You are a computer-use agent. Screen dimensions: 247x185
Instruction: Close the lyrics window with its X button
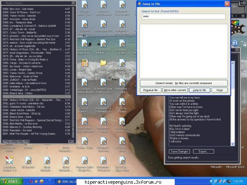pos(237,50)
